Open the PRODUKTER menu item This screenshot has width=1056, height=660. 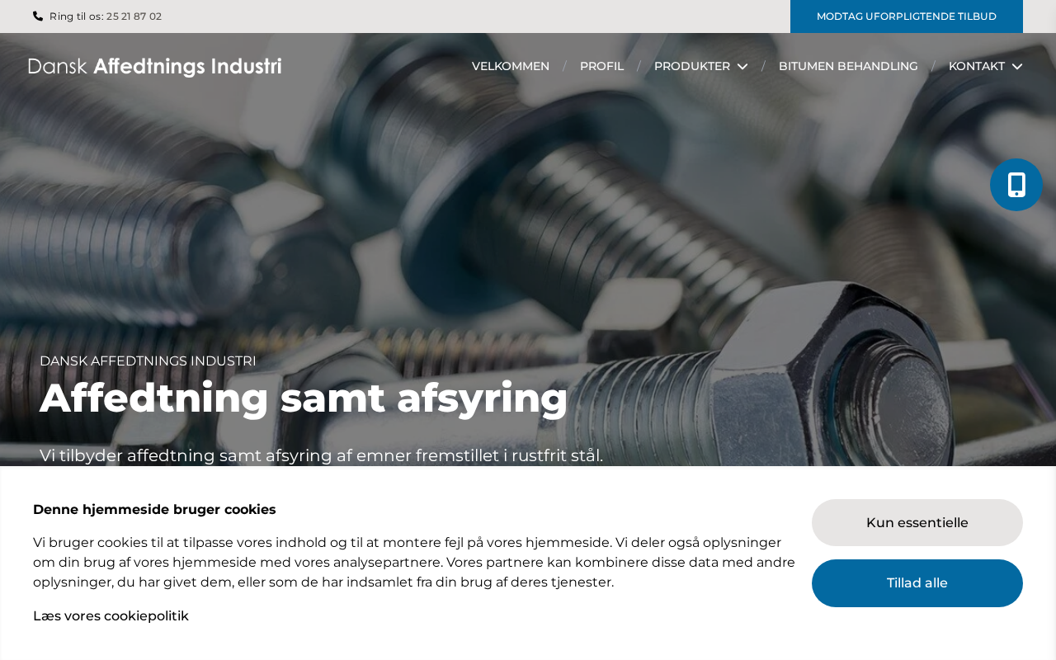692,66
